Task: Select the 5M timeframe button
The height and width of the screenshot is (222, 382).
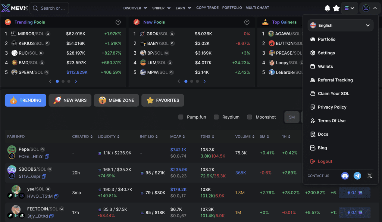Action: coord(292,117)
